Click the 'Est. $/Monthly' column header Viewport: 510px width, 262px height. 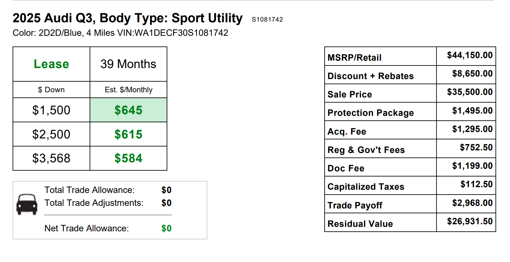coord(128,90)
